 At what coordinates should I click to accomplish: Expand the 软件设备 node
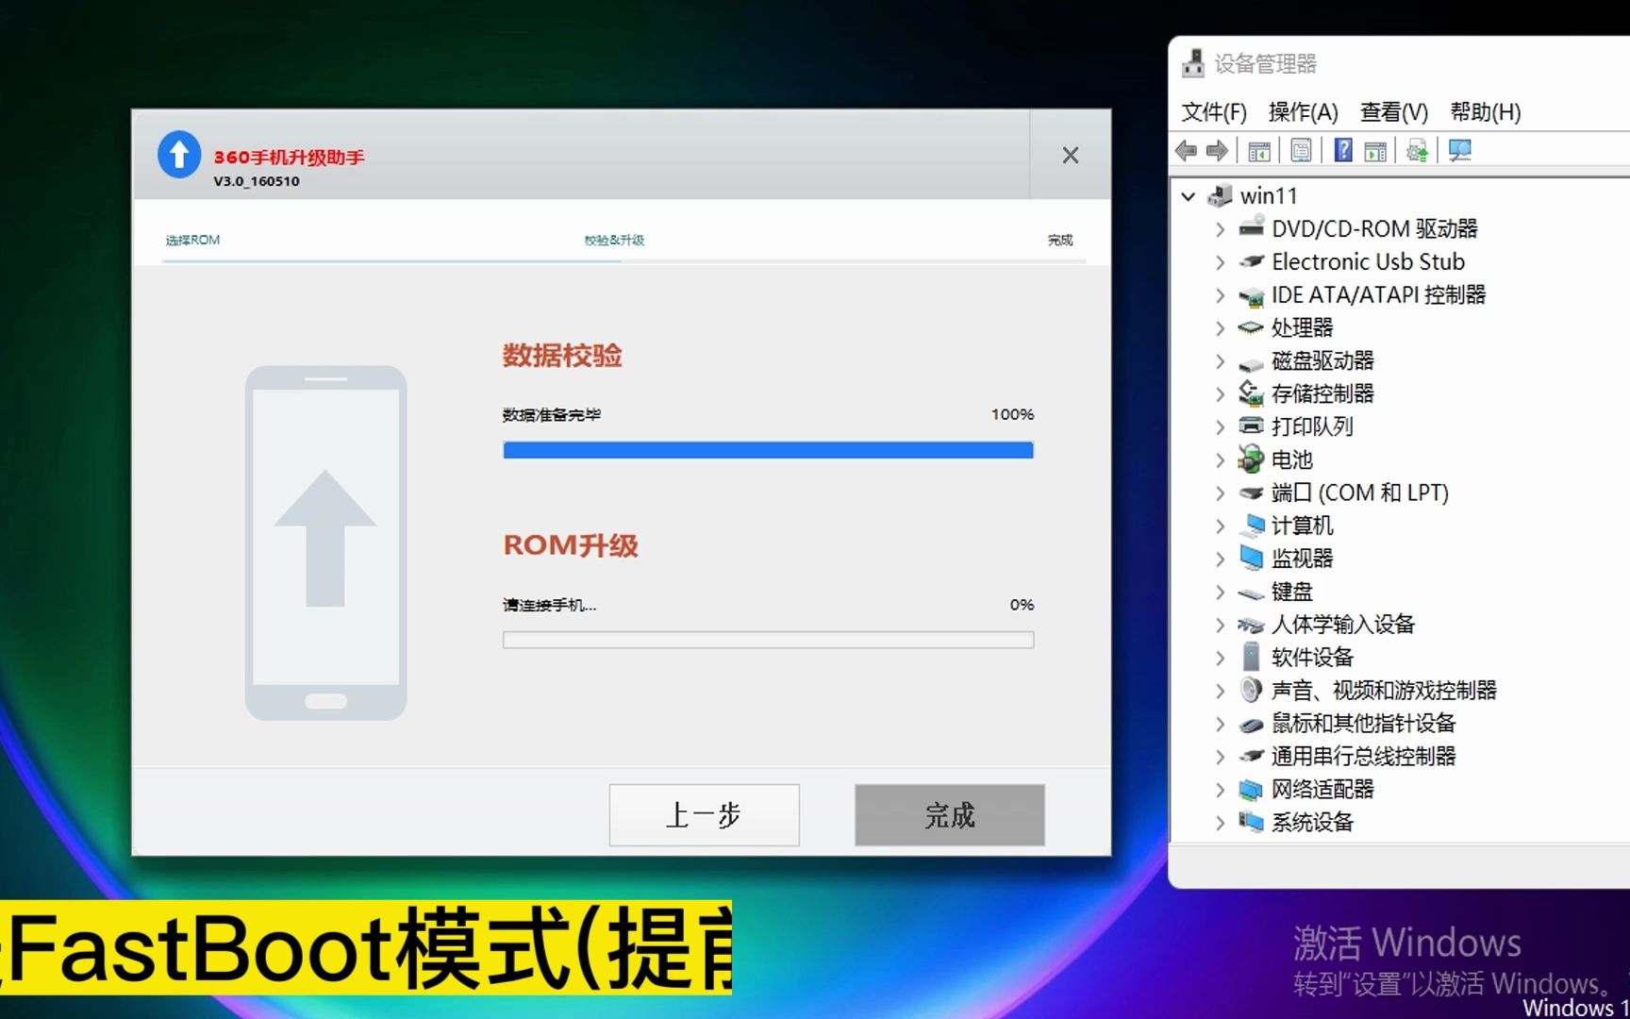tap(1220, 658)
